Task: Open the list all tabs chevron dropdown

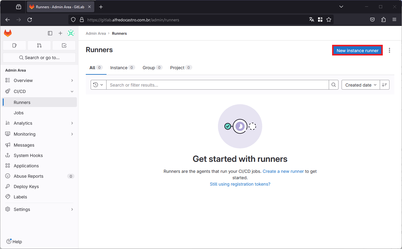Action: click(x=341, y=7)
